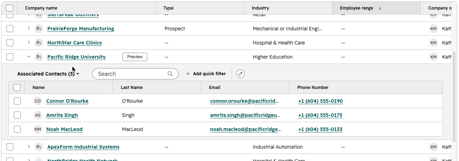459x161 pixels.
Task: Open the NorthStar Care Clinics company link
Action: (74, 43)
